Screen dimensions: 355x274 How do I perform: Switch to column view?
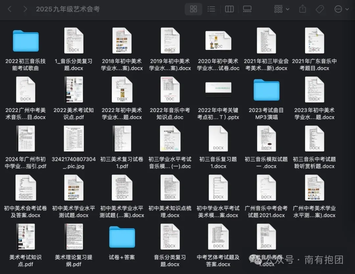[229, 9]
